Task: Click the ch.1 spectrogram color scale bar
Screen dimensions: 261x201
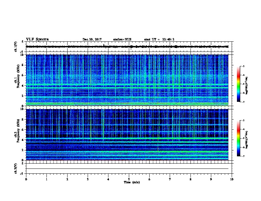Action: tap(238, 84)
